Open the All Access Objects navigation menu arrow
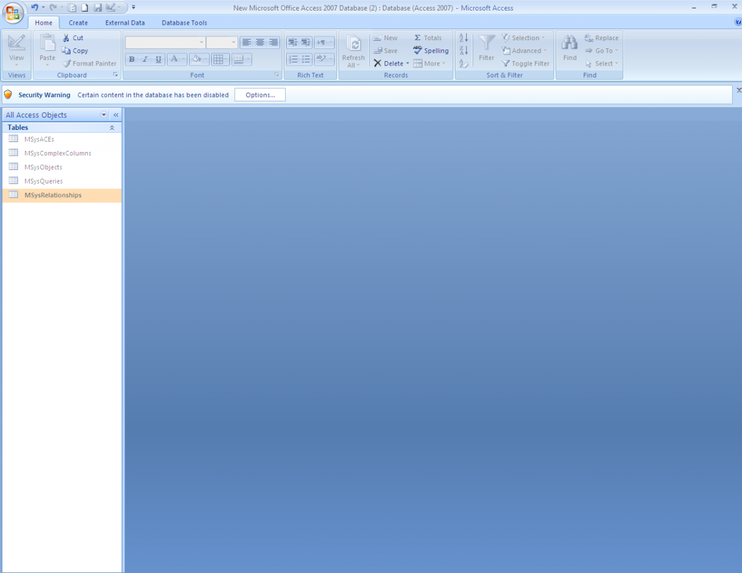 [104, 115]
